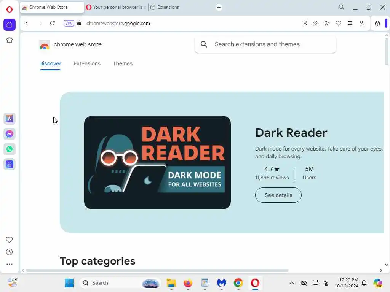
Task: Open clock and date 12:20 PM
Action: [x=347, y=283]
